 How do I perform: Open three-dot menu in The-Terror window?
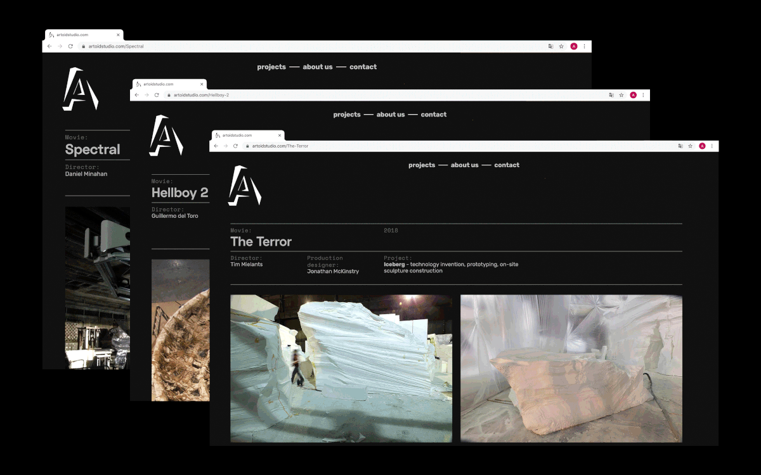pos(712,146)
